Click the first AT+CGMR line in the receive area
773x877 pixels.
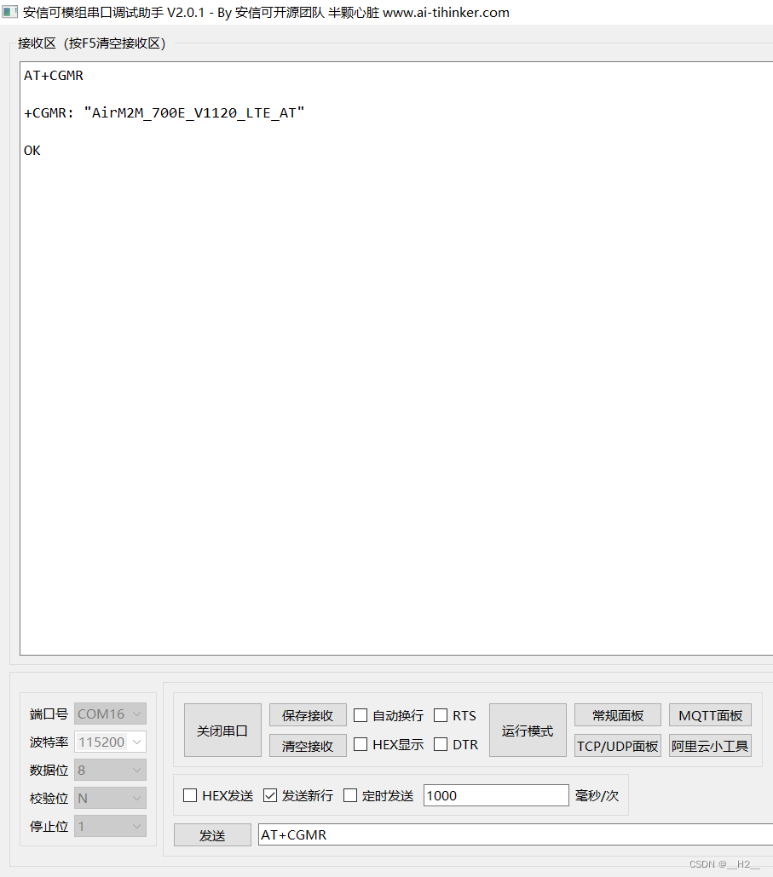[x=53, y=76]
